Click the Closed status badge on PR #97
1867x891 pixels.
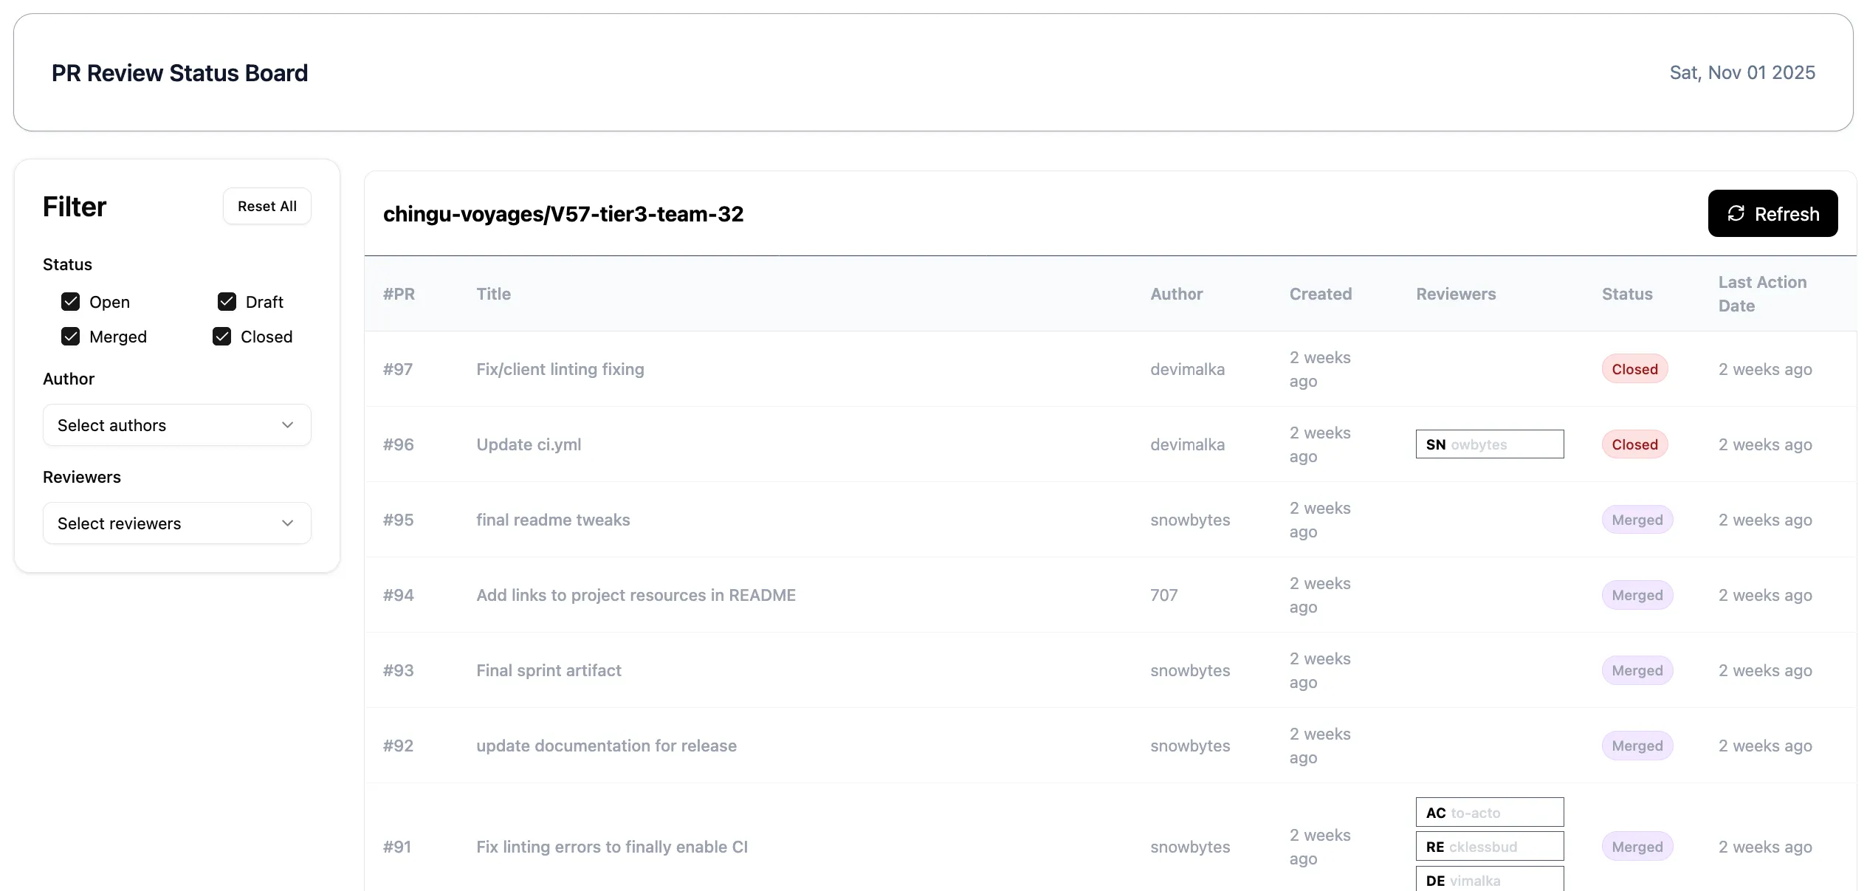[x=1634, y=369]
